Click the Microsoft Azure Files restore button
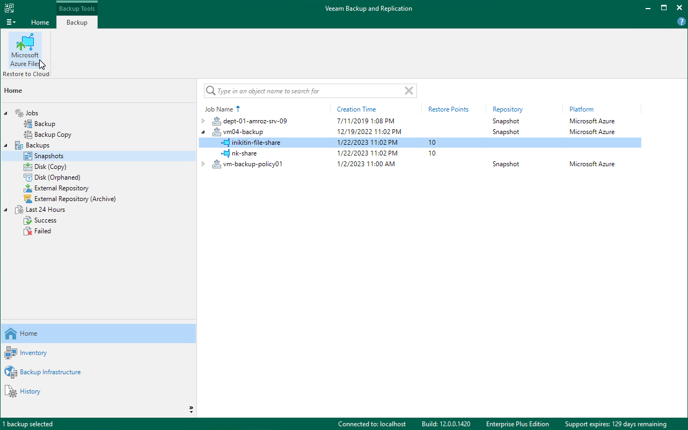This screenshot has width=688, height=430. 25,51
